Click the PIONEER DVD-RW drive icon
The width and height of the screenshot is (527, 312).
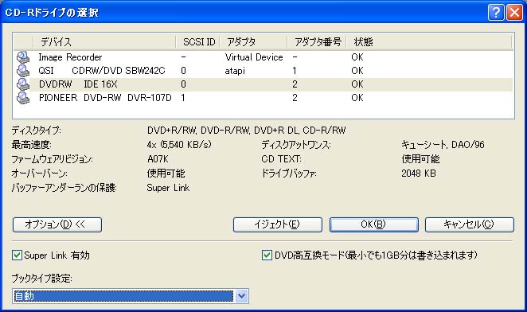(23, 97)
